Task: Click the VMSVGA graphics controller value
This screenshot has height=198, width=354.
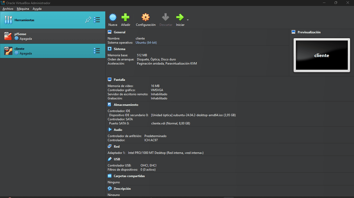Action: (157, 90)
